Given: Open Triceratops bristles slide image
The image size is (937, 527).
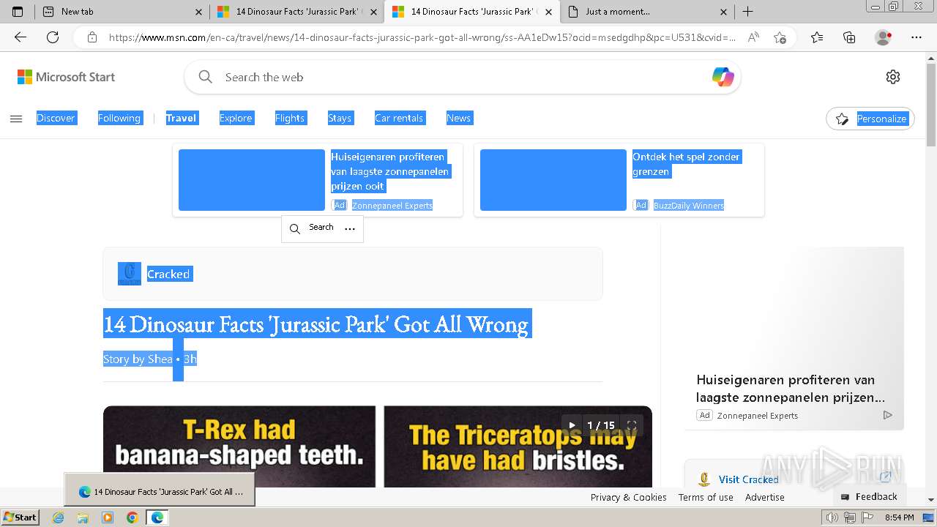Looking at the screenshot, I should click(x=518, y=446).
